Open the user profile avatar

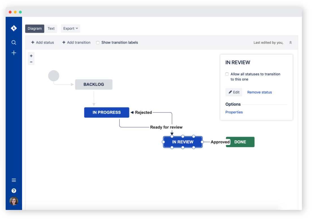tap(14, 201)
